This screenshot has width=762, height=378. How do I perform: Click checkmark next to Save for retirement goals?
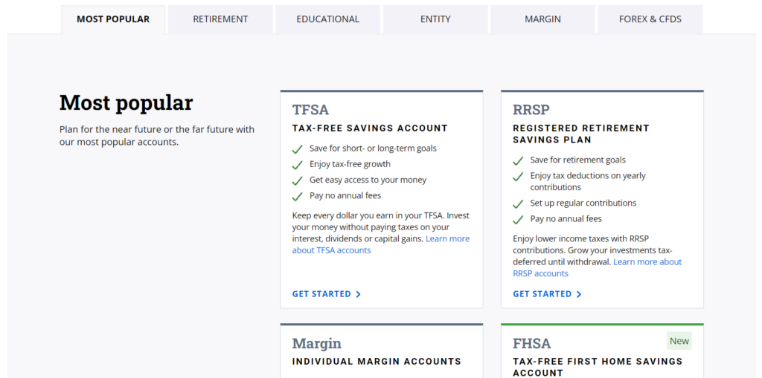pyautogui.click(x=518, y=160)
